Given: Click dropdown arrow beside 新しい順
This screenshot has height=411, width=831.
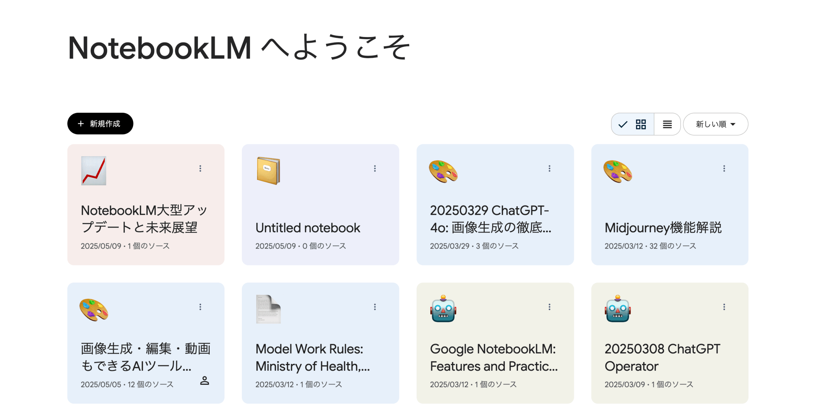Looking at the screenshot, I should point(733,125).
